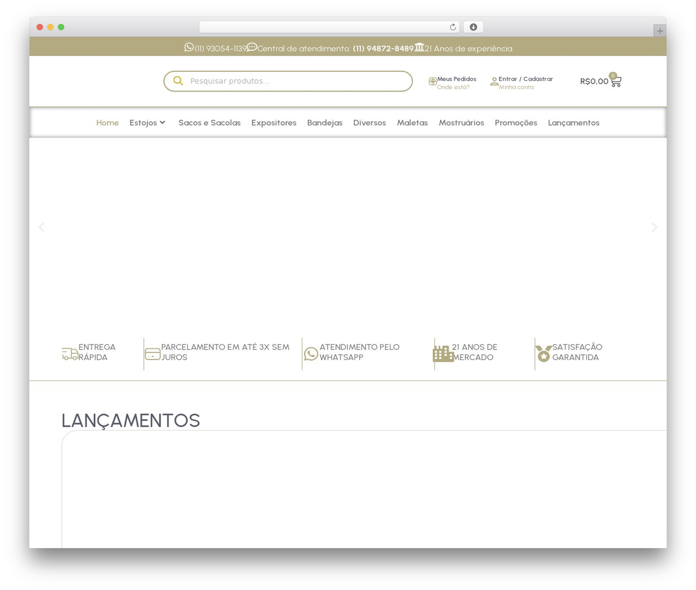Click the delivery truck icon for Entrega Rápida
696x590 pixels.
click(70, 354)
